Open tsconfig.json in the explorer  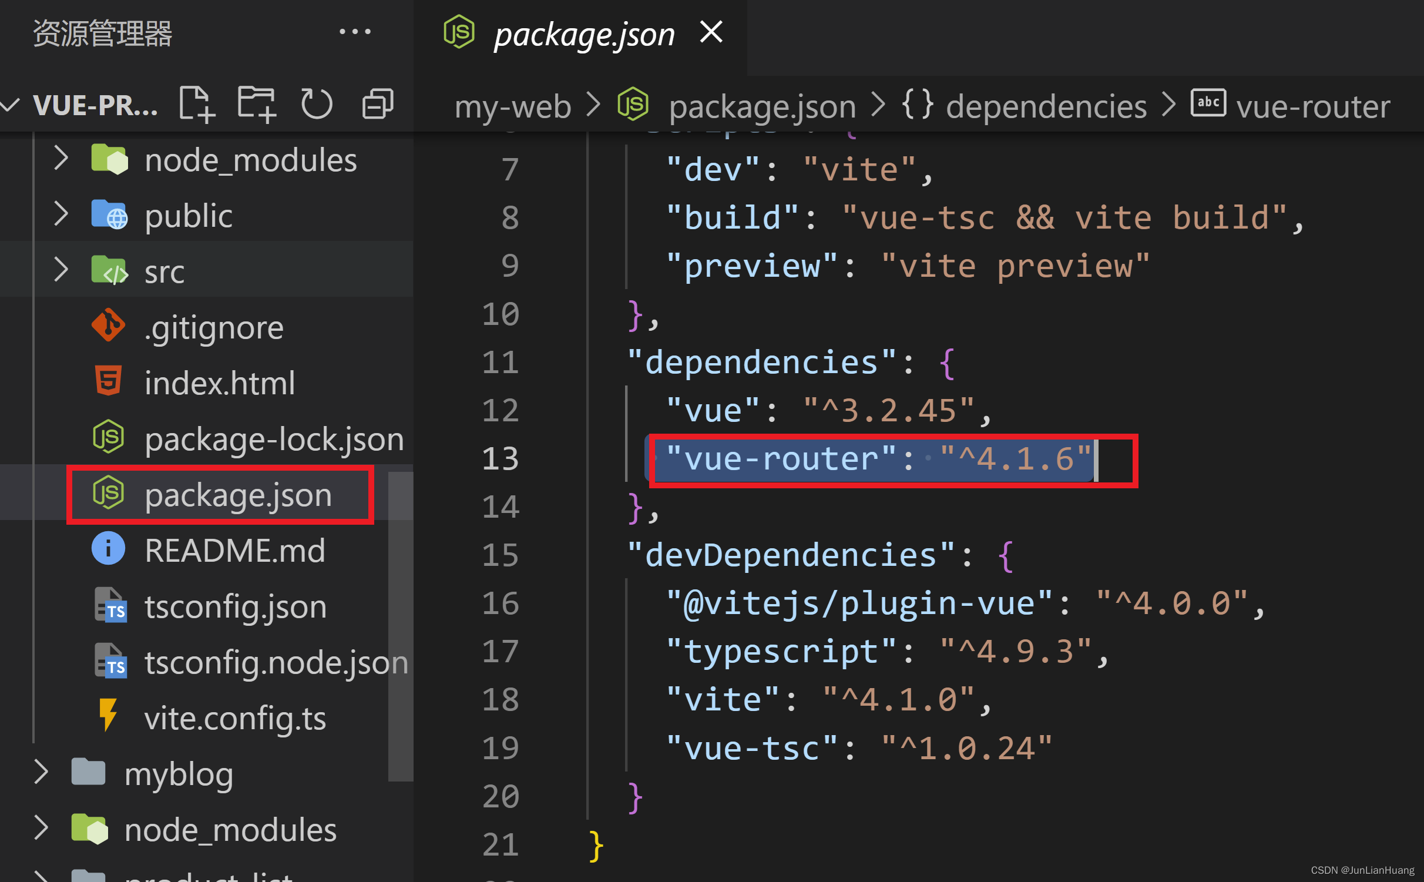(235, 606)
